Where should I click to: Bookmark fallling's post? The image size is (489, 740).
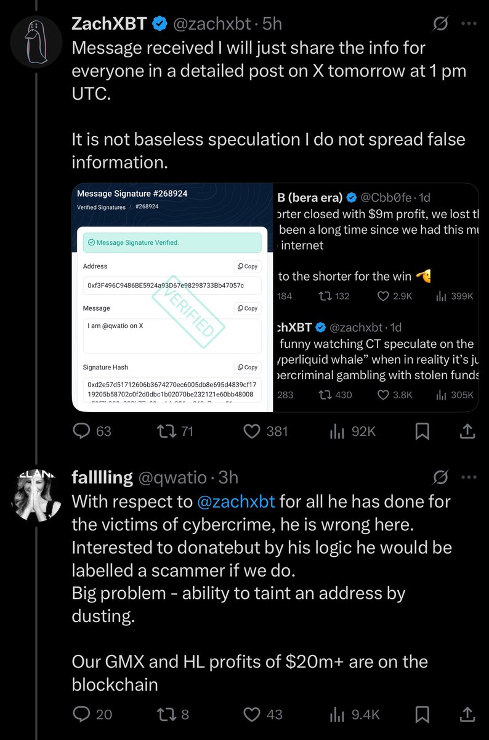(422, 714)
